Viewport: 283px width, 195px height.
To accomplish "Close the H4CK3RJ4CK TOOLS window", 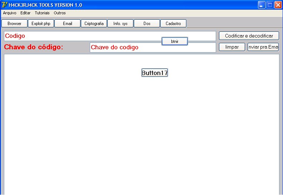I will (278, 5).
